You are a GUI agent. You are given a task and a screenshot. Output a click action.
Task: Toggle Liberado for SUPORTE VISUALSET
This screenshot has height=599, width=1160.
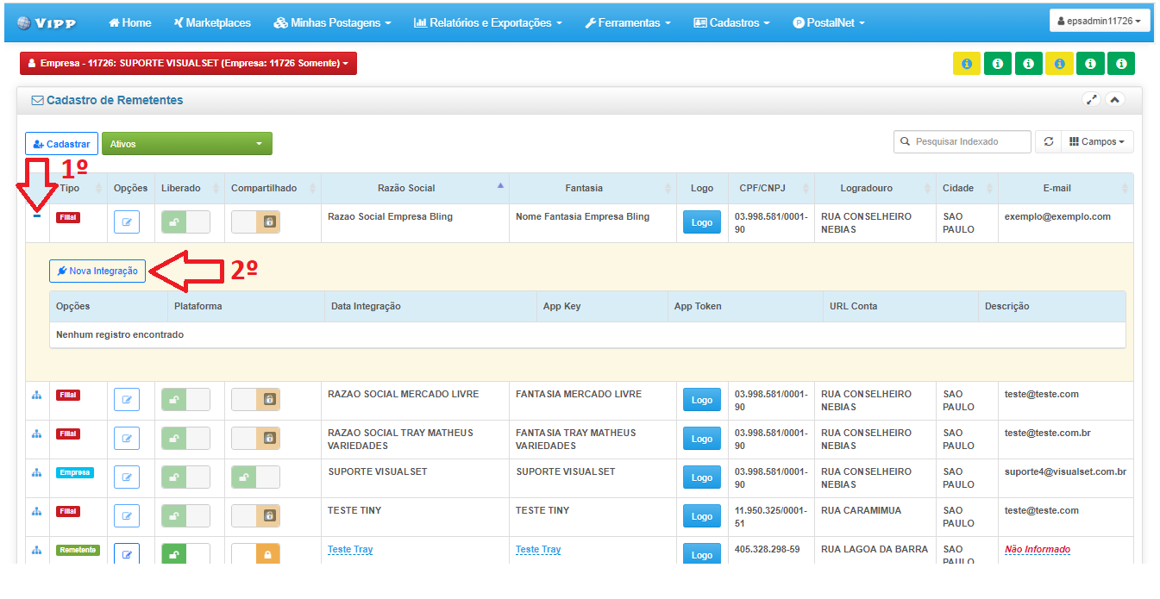(x=185, y=477)
